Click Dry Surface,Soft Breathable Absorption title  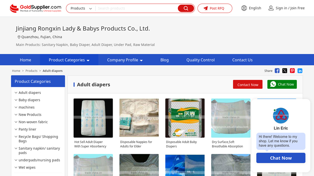tap(228, 144)
